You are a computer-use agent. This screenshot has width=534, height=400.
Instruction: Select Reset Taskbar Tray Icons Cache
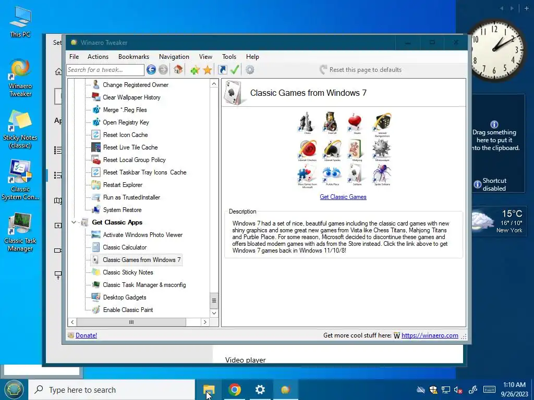pos(144,172)
